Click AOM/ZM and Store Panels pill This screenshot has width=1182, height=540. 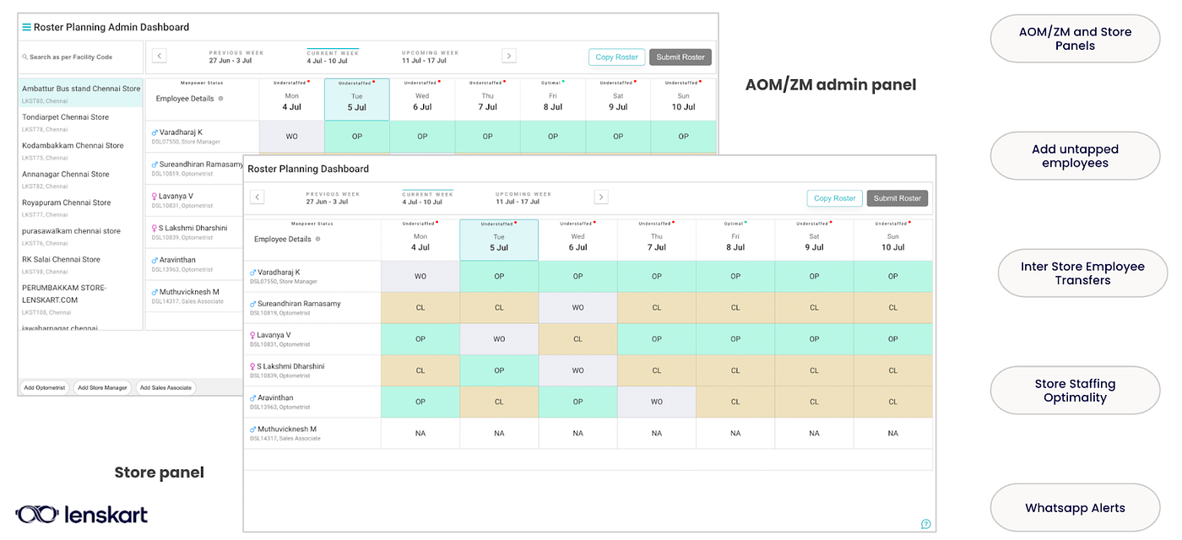[1075, 39]
